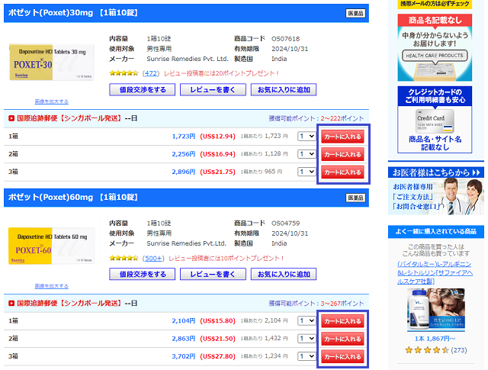This screenshot has height=370, width=488.
Task: Click よく一緒に購入されている商品 header
Action: click(435, 231)
